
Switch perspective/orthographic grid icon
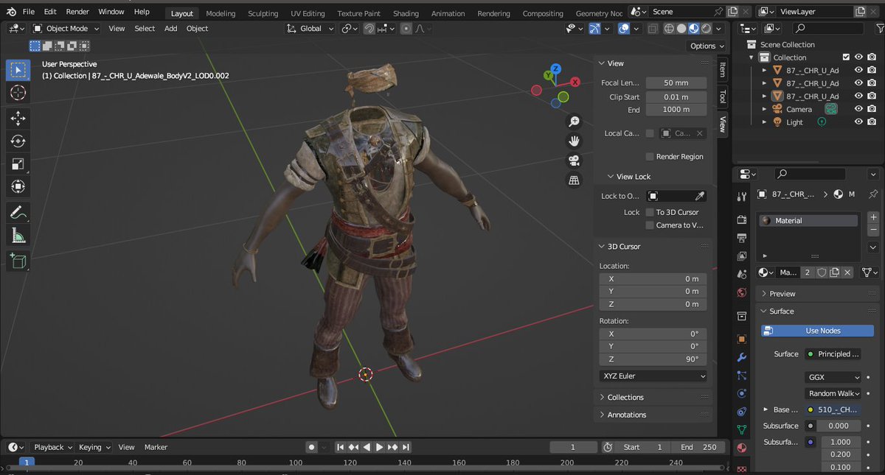pyautogui.click(x=575, y=180)
